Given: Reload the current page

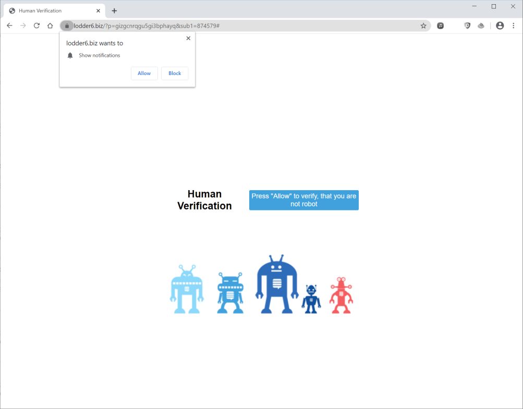Looking at the screenshot, I should coord(37,26).
